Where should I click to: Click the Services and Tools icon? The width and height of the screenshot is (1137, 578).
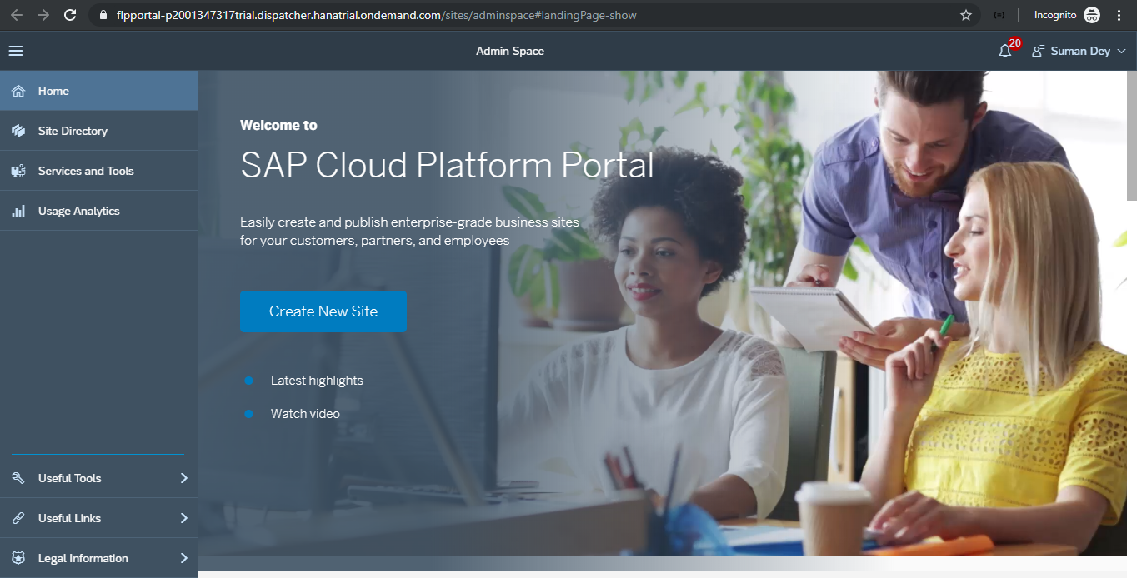[x=18, y=171]
